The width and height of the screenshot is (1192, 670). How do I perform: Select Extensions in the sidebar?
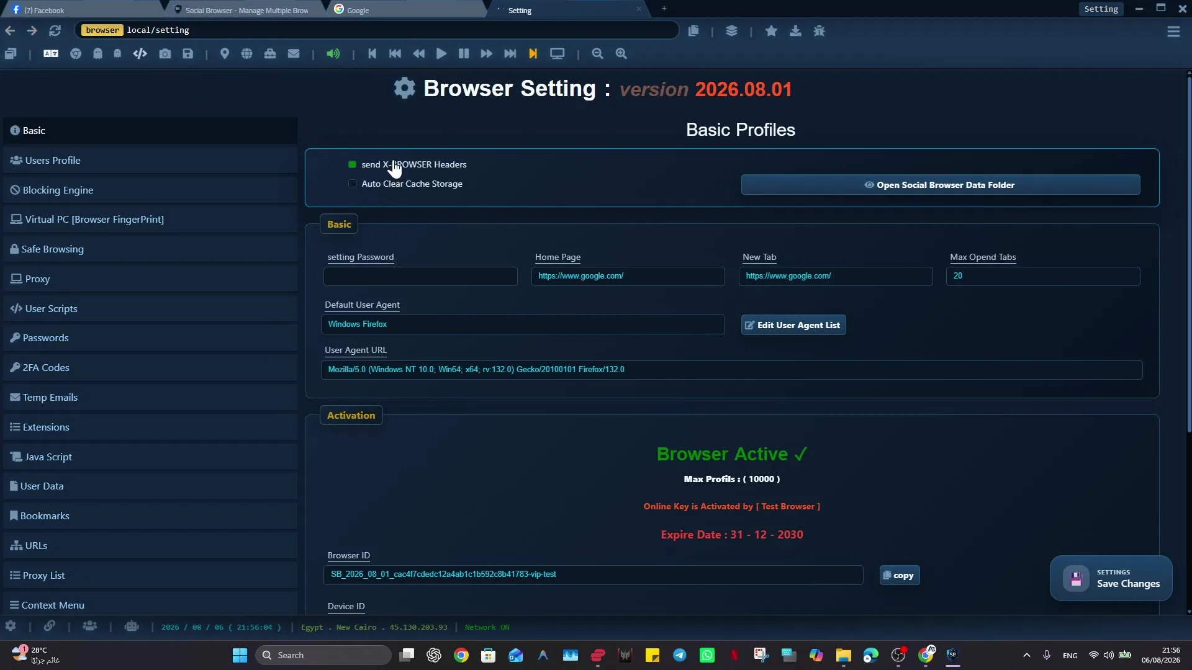(x=150, y=427)
